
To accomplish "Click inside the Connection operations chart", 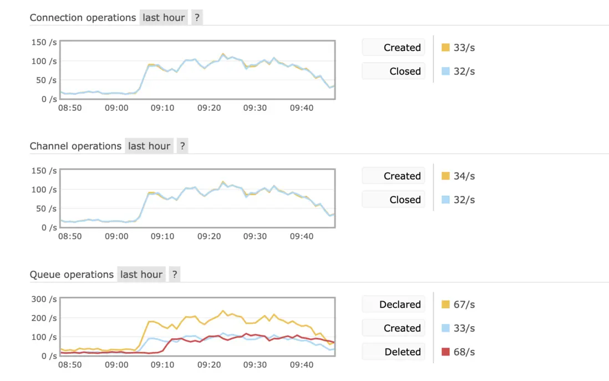I will click(x=197, y=69).
